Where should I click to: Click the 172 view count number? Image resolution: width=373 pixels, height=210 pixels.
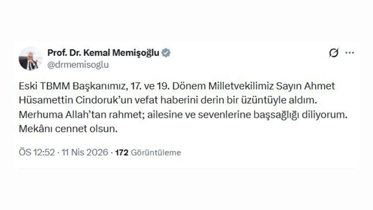[x=122, y=152]
